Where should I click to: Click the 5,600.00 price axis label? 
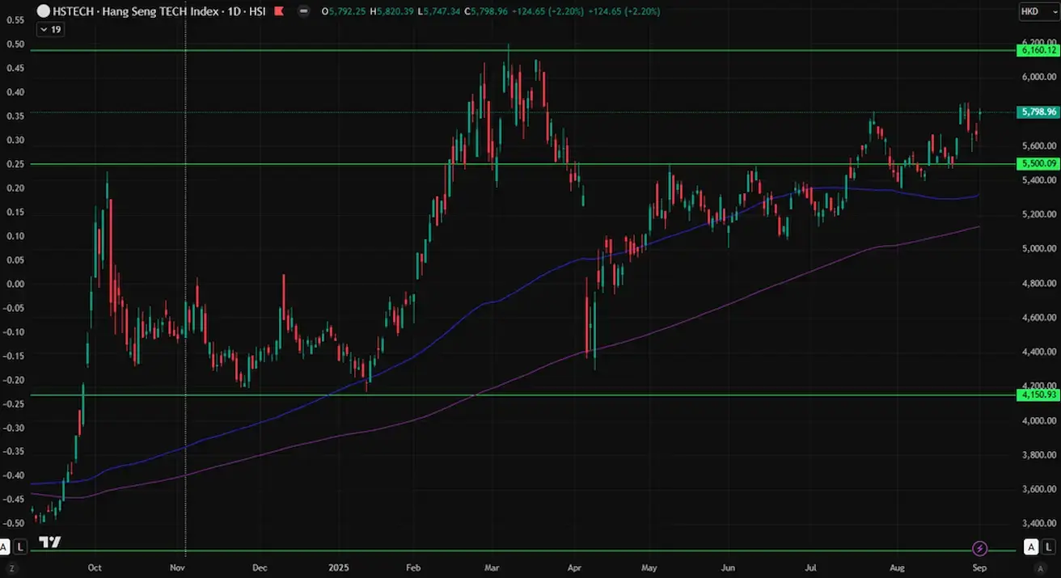(1038, 146)
